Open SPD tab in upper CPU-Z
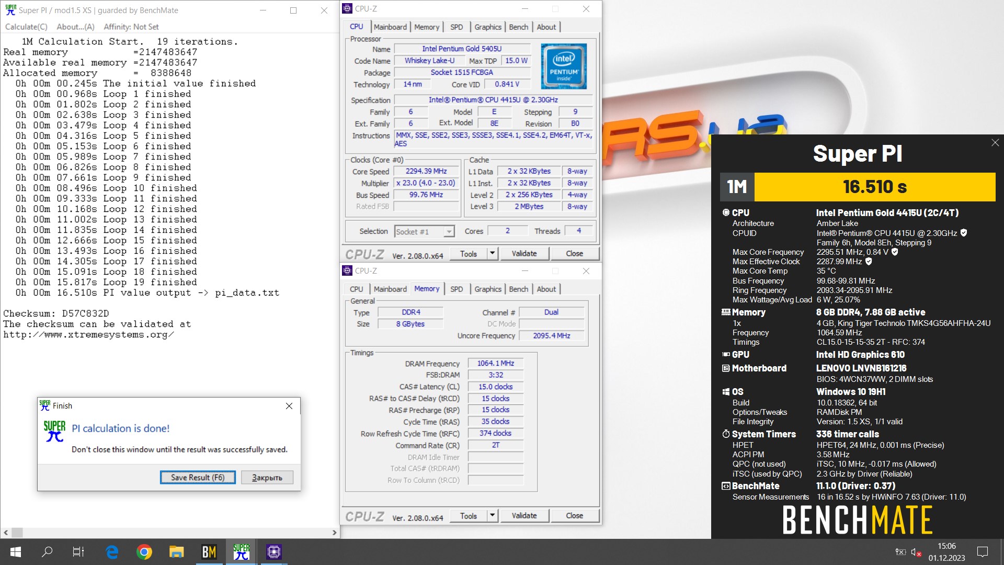Image resolution: width=1004 pixels, height=565 pixels. click(457, 27)
